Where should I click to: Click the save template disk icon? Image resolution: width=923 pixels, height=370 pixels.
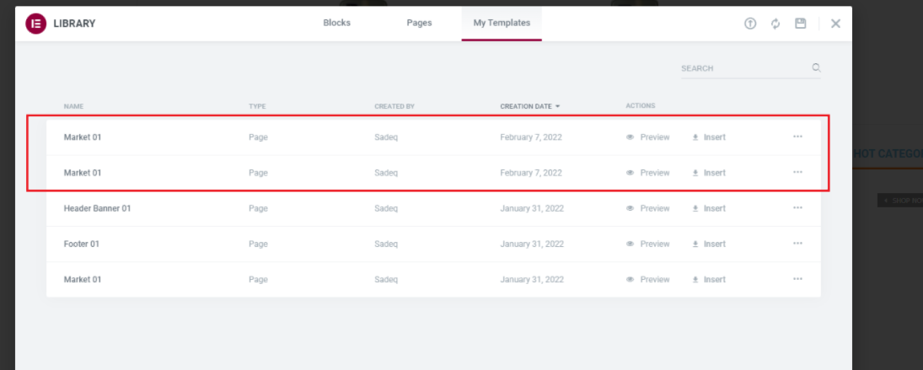tap(801, 24)
